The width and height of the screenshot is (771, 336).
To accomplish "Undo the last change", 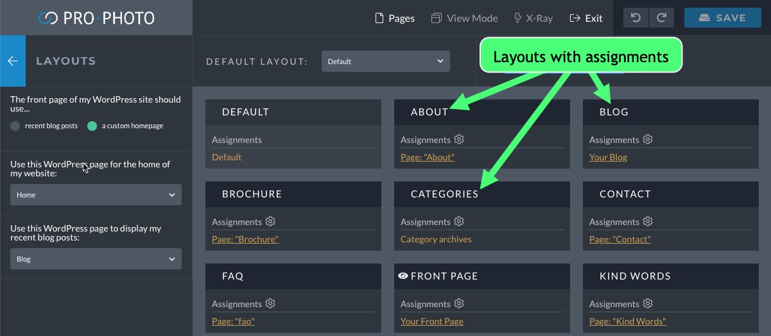I will [636, 18].
